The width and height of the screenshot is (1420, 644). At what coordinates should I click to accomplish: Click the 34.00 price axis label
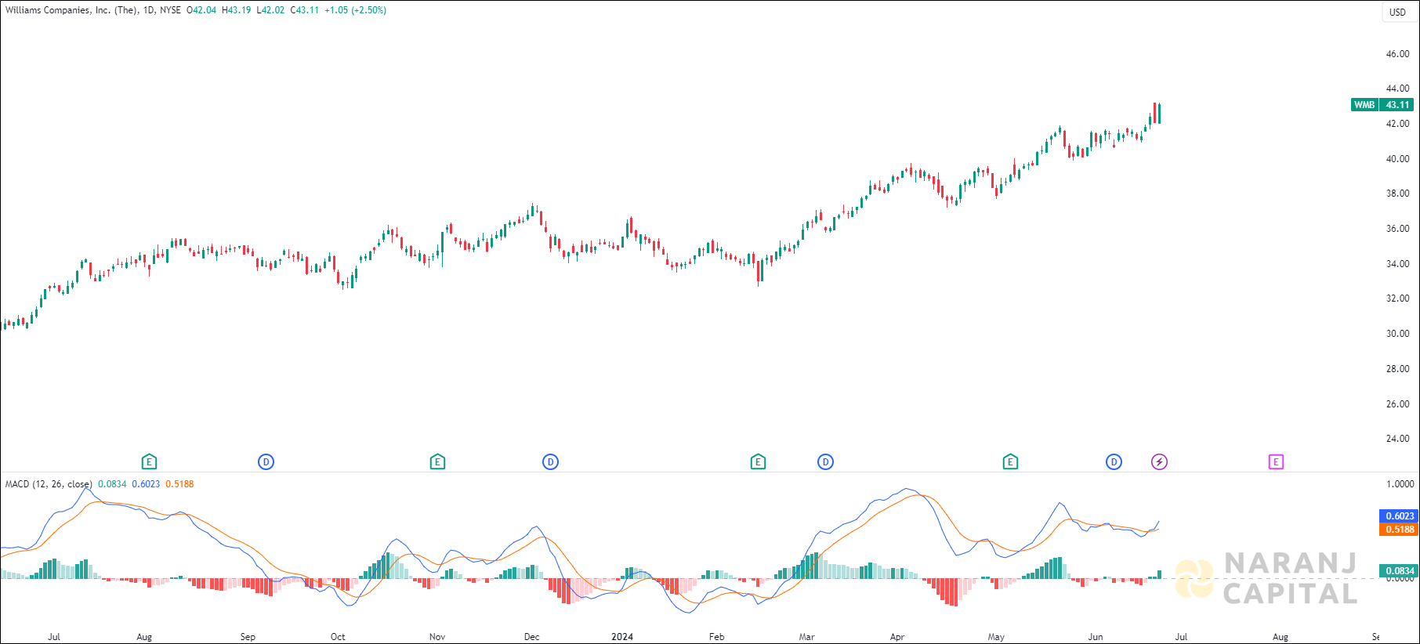[1397, 264]
